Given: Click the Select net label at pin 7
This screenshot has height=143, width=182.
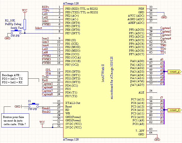Looking at the screenshot, I should [39, 28].
